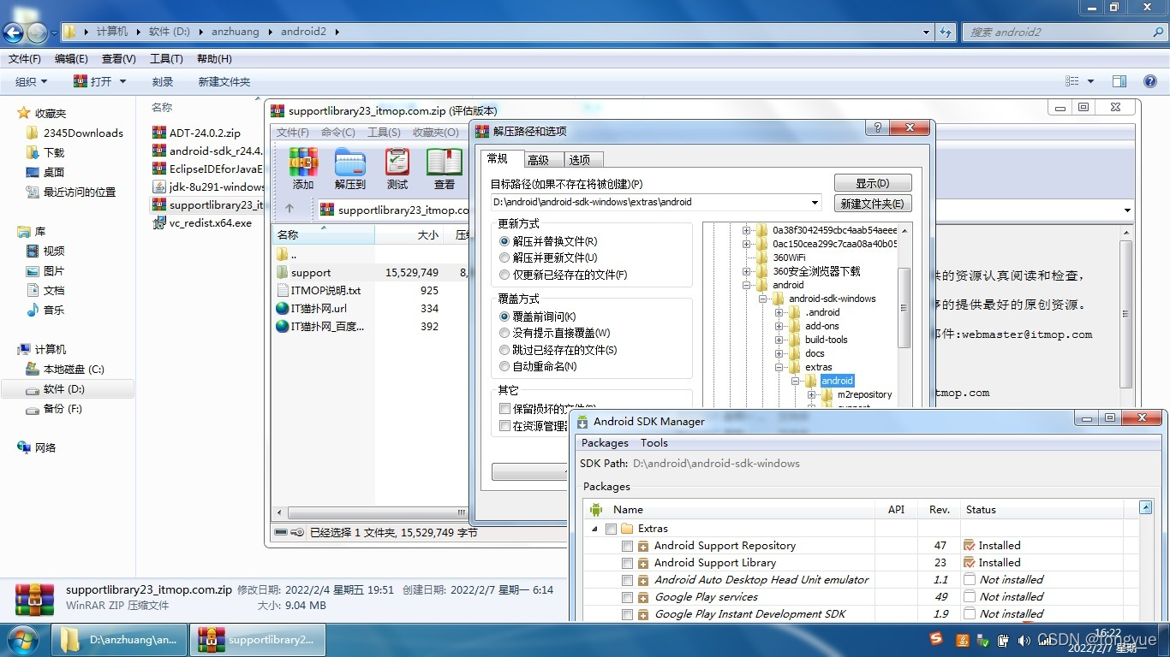Click the D:\anzhuang Explorer taskbar button
1170x657 pixels.
pos(119,639)
